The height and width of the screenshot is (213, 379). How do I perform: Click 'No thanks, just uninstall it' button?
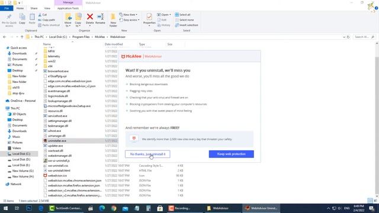(x=147, y=154)
